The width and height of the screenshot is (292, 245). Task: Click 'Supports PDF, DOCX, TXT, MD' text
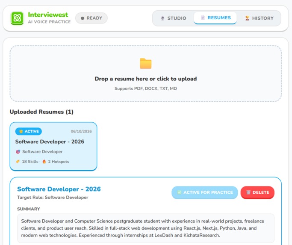click(x=146, y=89)
